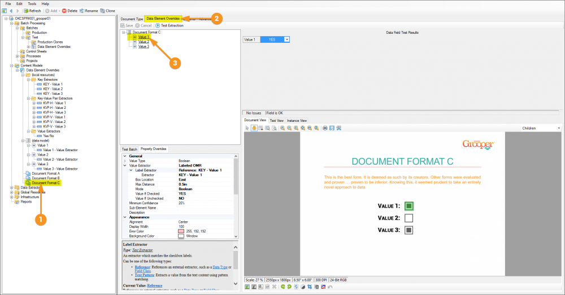Collapse Document Format C node in overrides tree
565x295 pixels.
click(x=124, y=32)
